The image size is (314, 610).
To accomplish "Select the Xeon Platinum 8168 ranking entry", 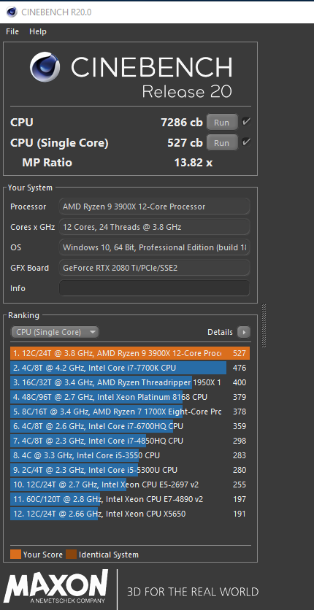I will pos(130,397).
